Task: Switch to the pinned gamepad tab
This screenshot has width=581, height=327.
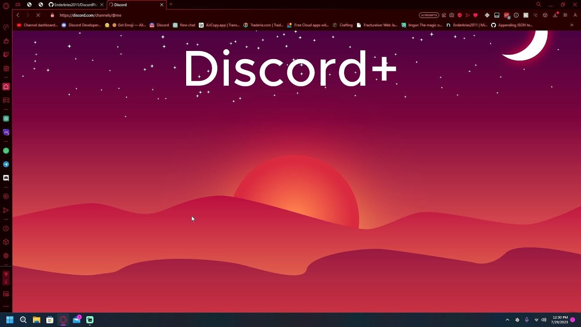Action: [x=18, y=5]
